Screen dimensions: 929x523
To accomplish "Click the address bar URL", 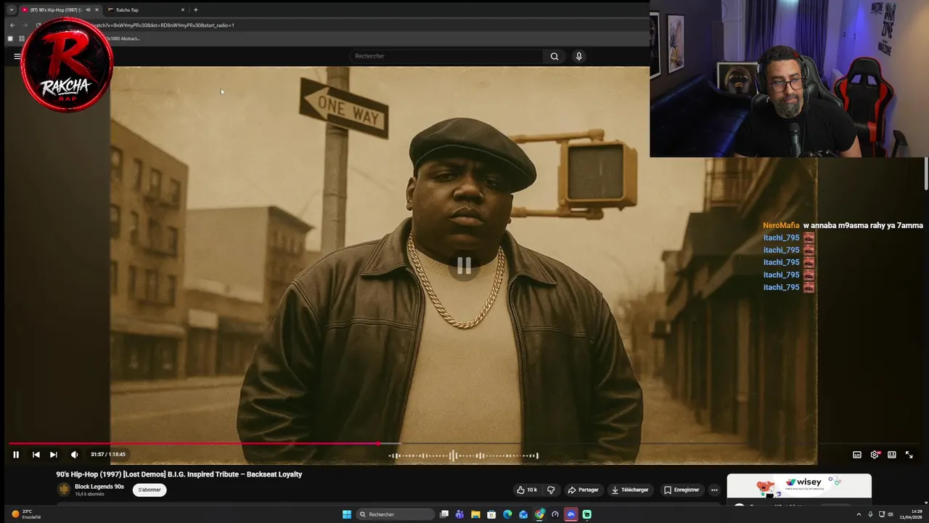I will (x=163, y=25).
